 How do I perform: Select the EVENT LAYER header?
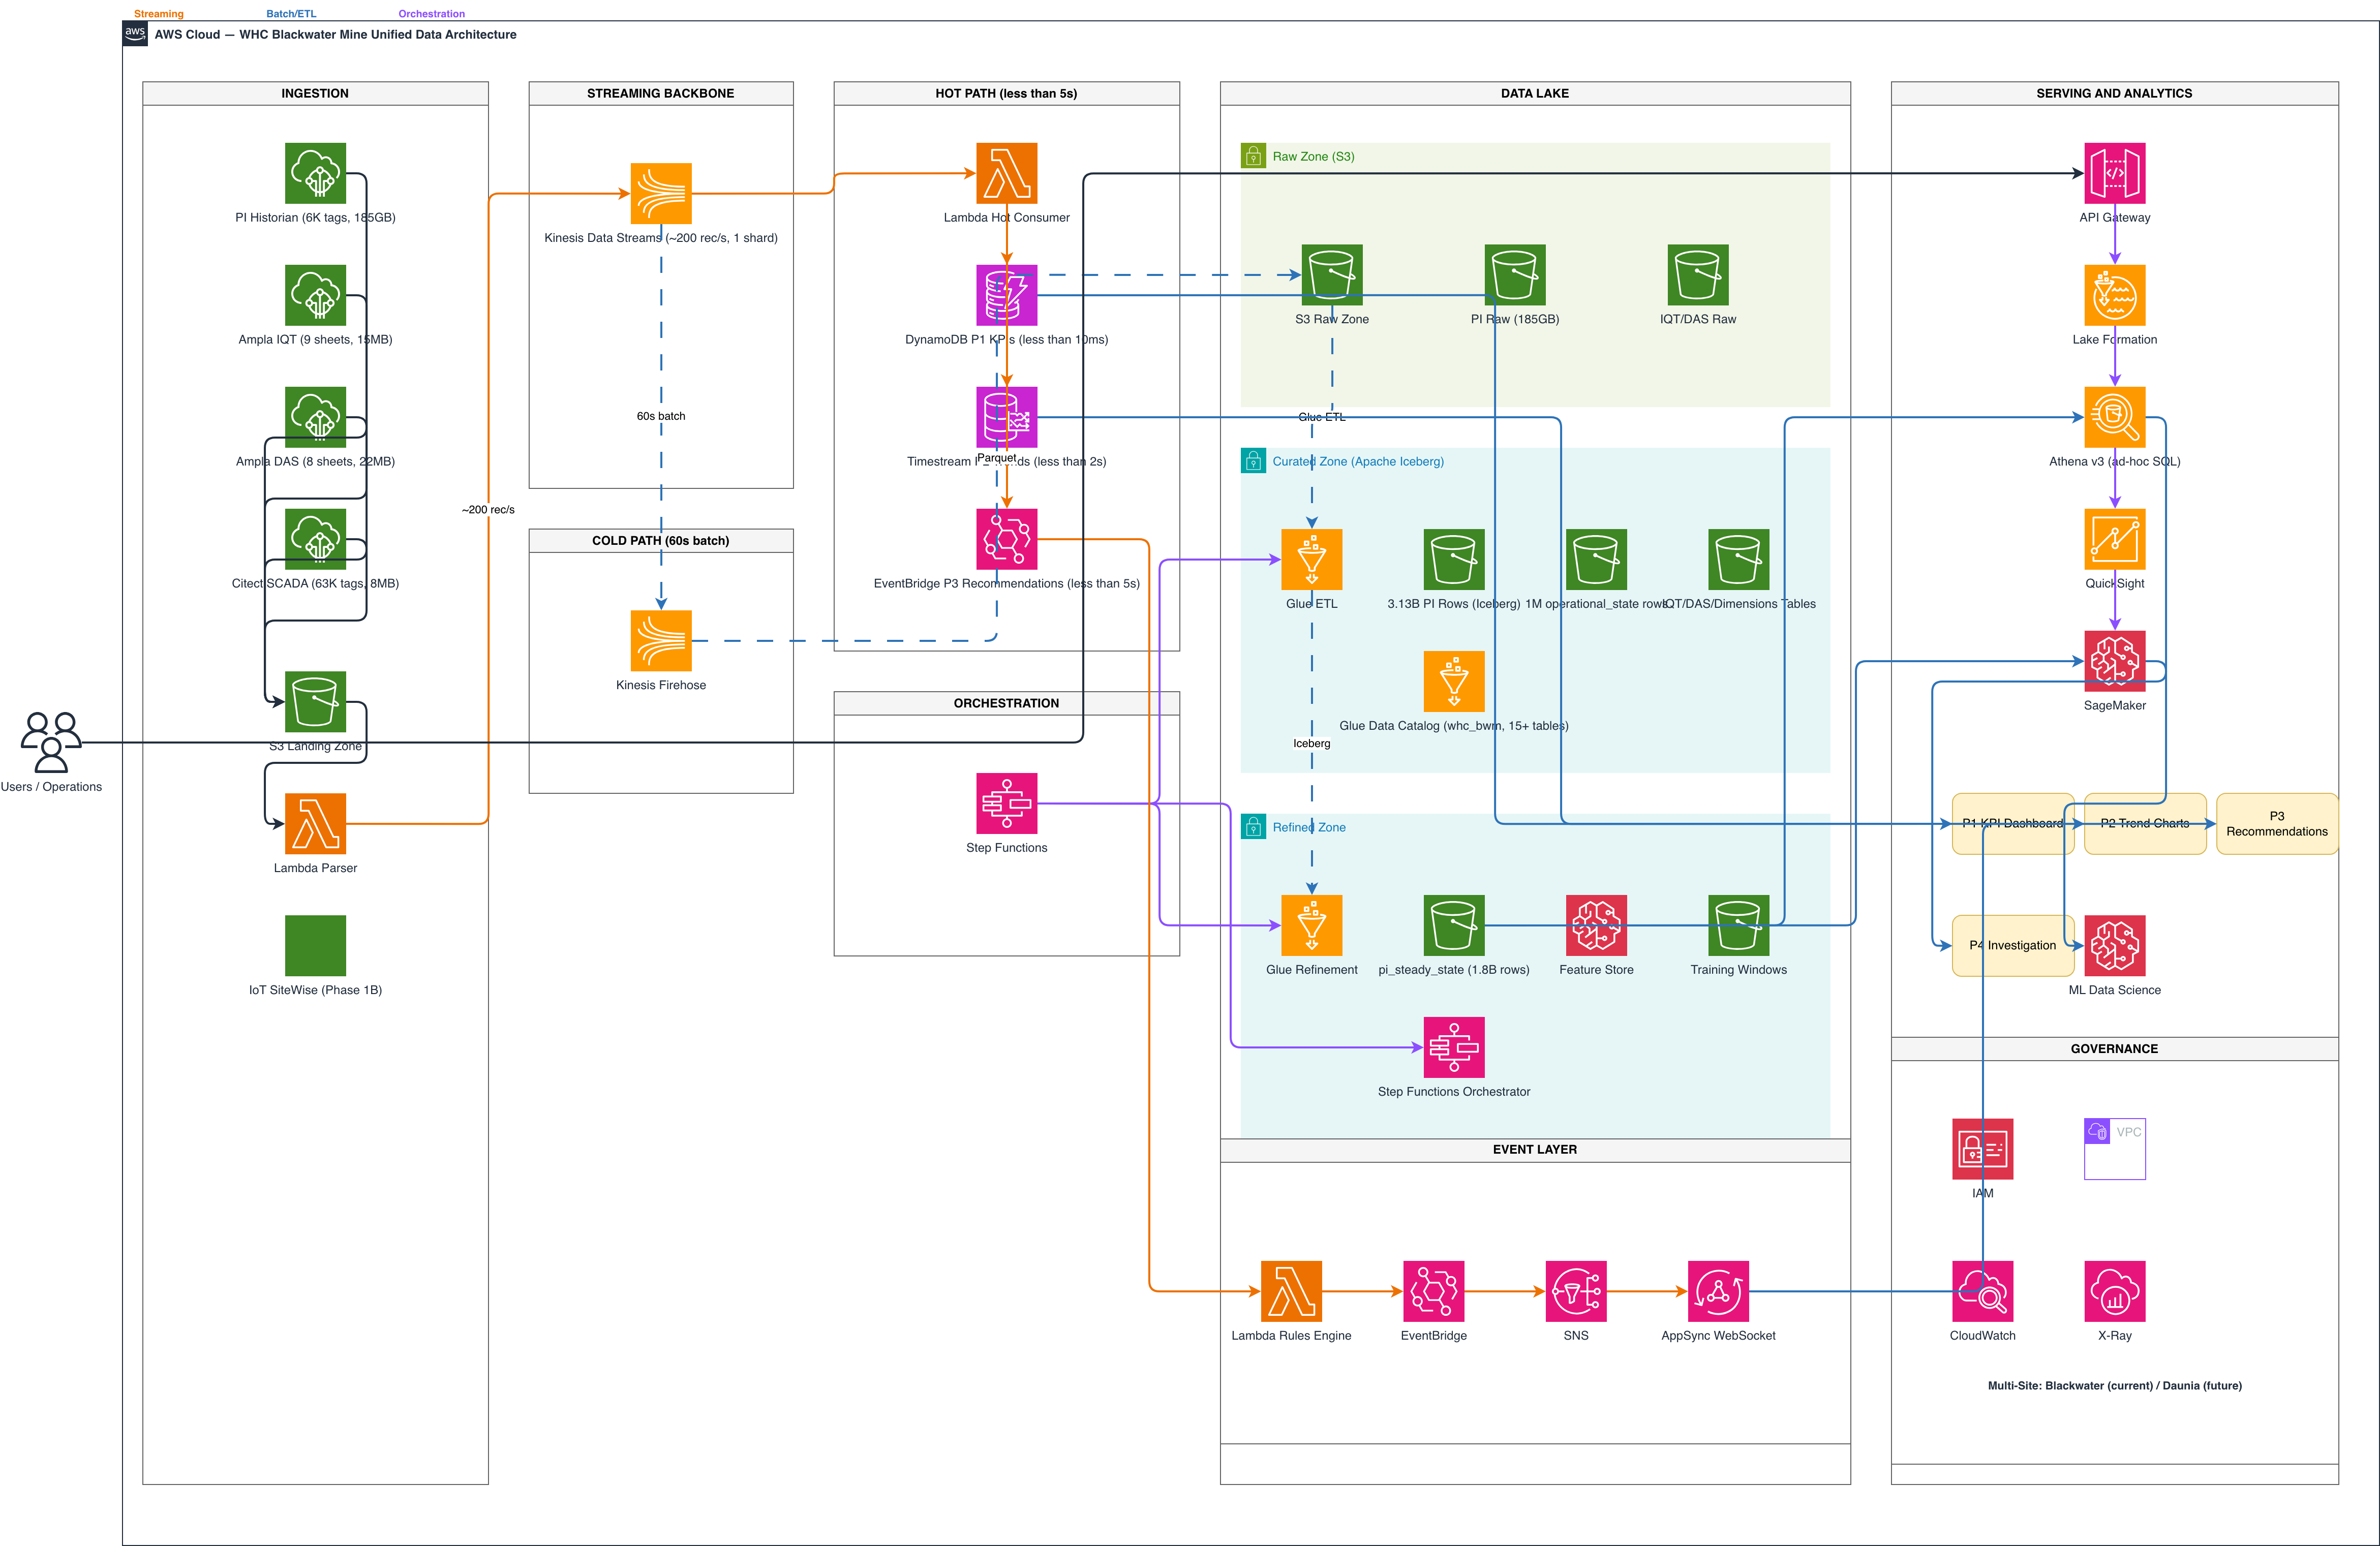pos(1535,1150)
